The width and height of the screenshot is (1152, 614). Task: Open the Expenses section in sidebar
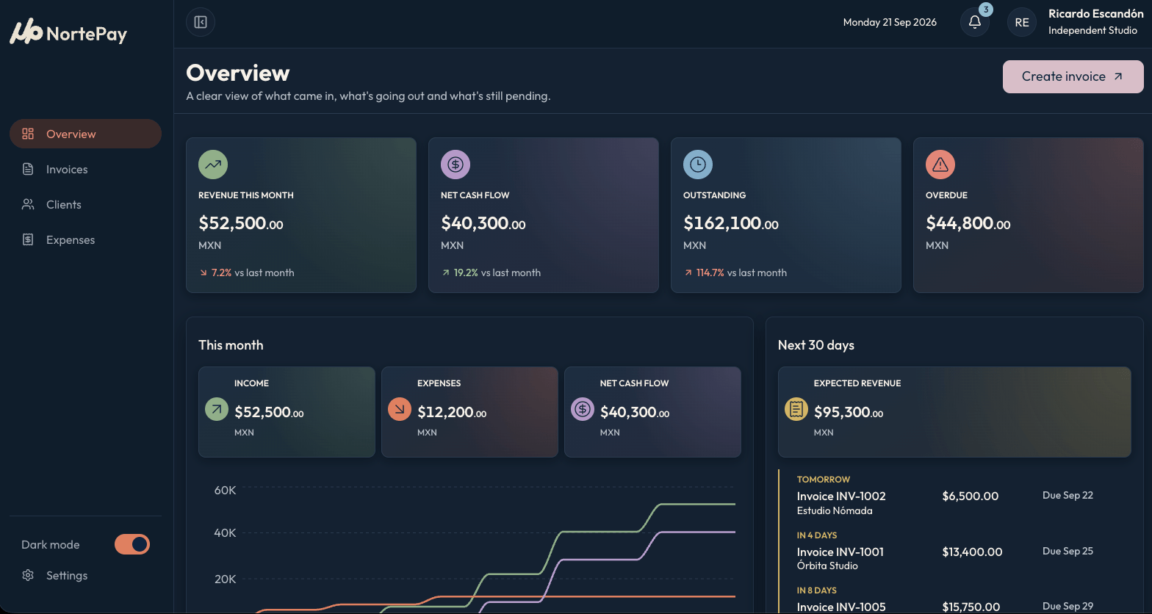[x=85, y=239]
